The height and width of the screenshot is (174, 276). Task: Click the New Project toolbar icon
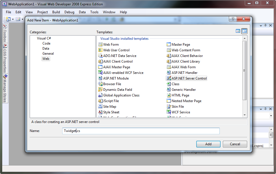pos(8,19)
